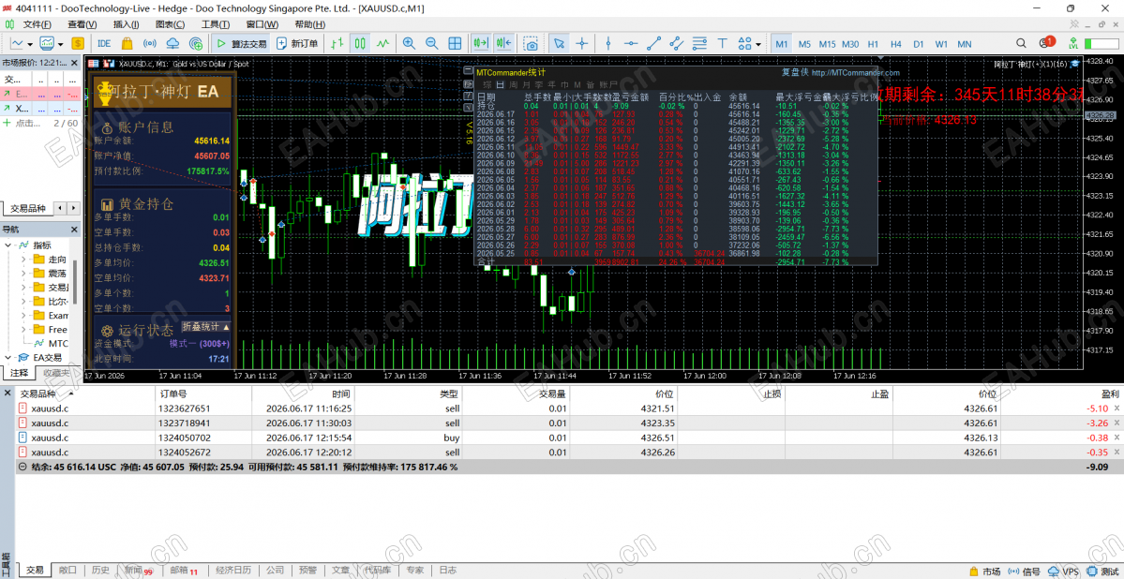
Task: Close the sell order 1323627651 row
Action: (x=1117, y=408)
